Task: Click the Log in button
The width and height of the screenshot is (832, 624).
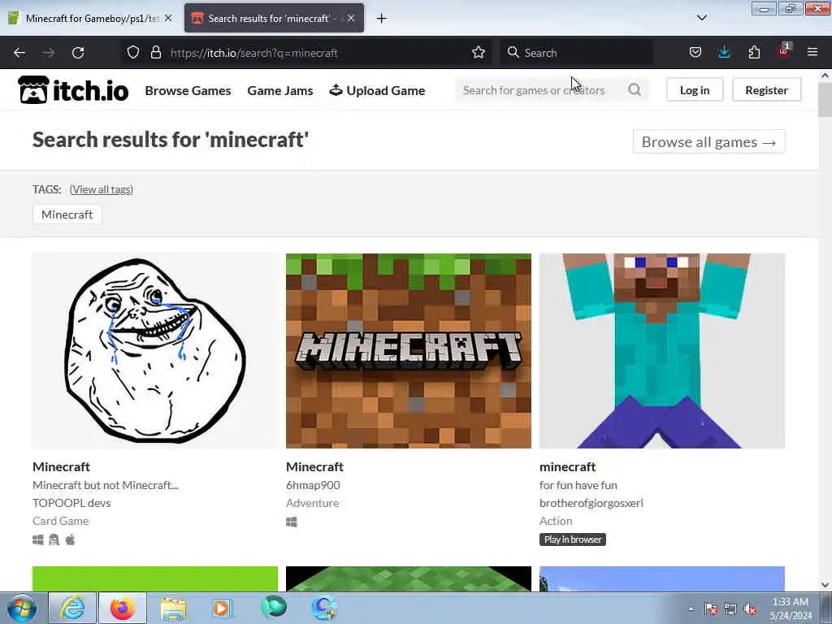Action: pyautogui.click(x=695, y=90)
